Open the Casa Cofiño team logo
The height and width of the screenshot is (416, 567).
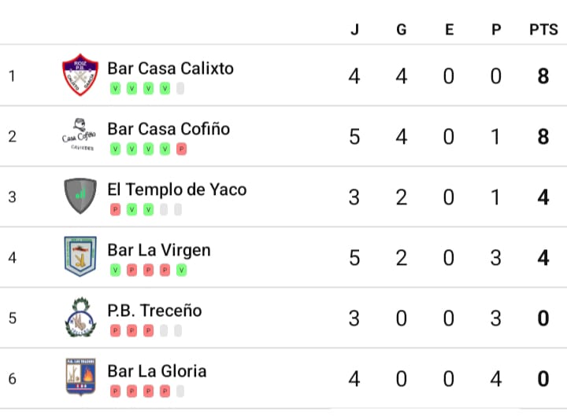pyautogui.click(x=80, y=134)
